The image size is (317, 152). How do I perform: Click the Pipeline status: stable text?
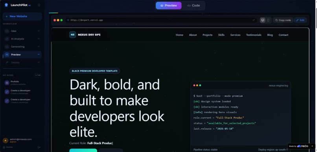coord(205,150)
